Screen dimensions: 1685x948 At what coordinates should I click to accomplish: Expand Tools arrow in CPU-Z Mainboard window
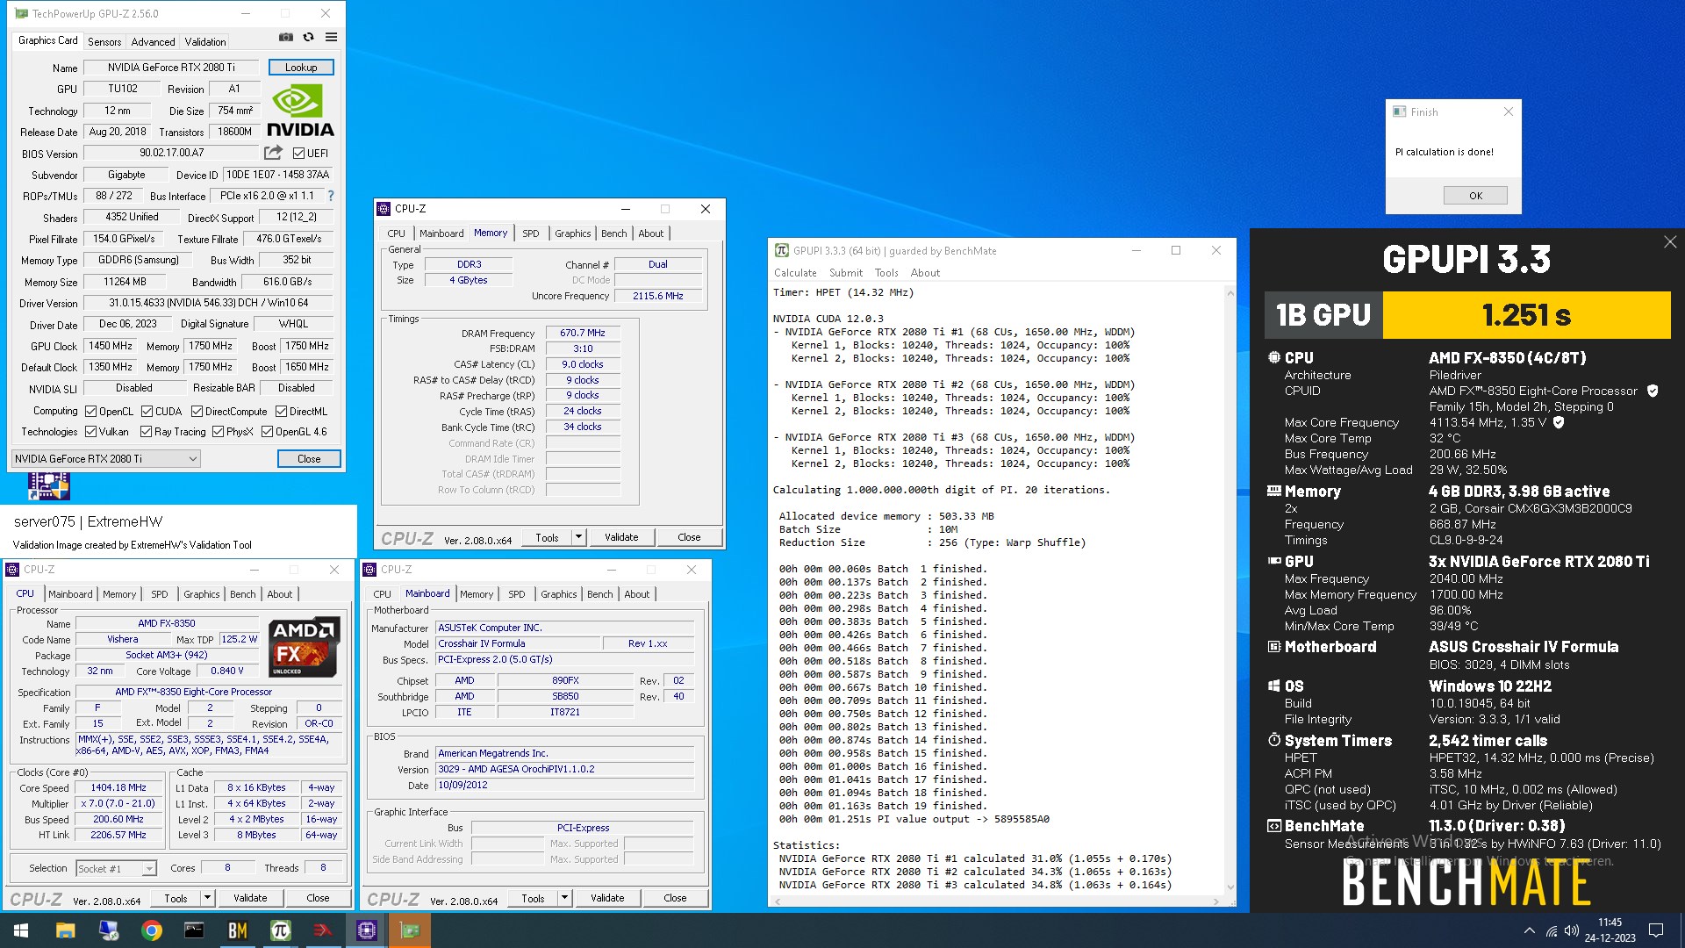(x=564, y=897)
